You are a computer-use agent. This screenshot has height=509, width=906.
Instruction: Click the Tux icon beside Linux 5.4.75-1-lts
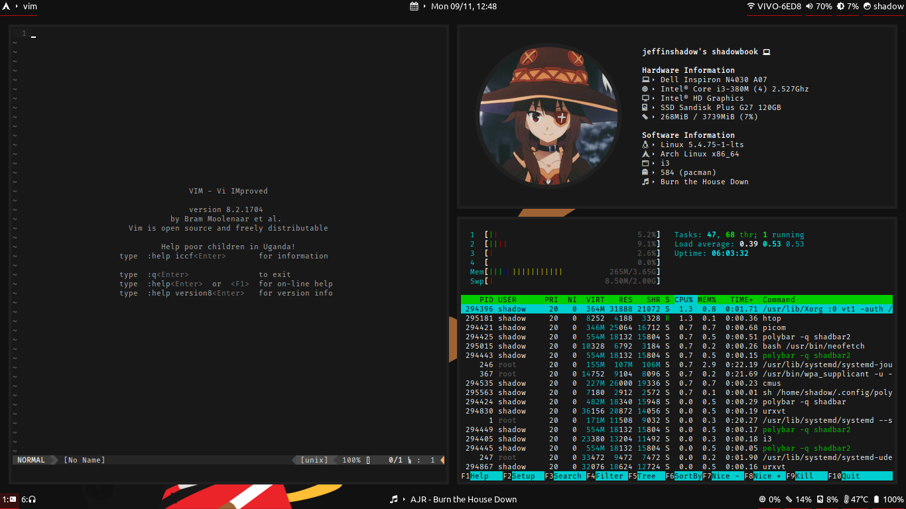(x=645, y=144)
